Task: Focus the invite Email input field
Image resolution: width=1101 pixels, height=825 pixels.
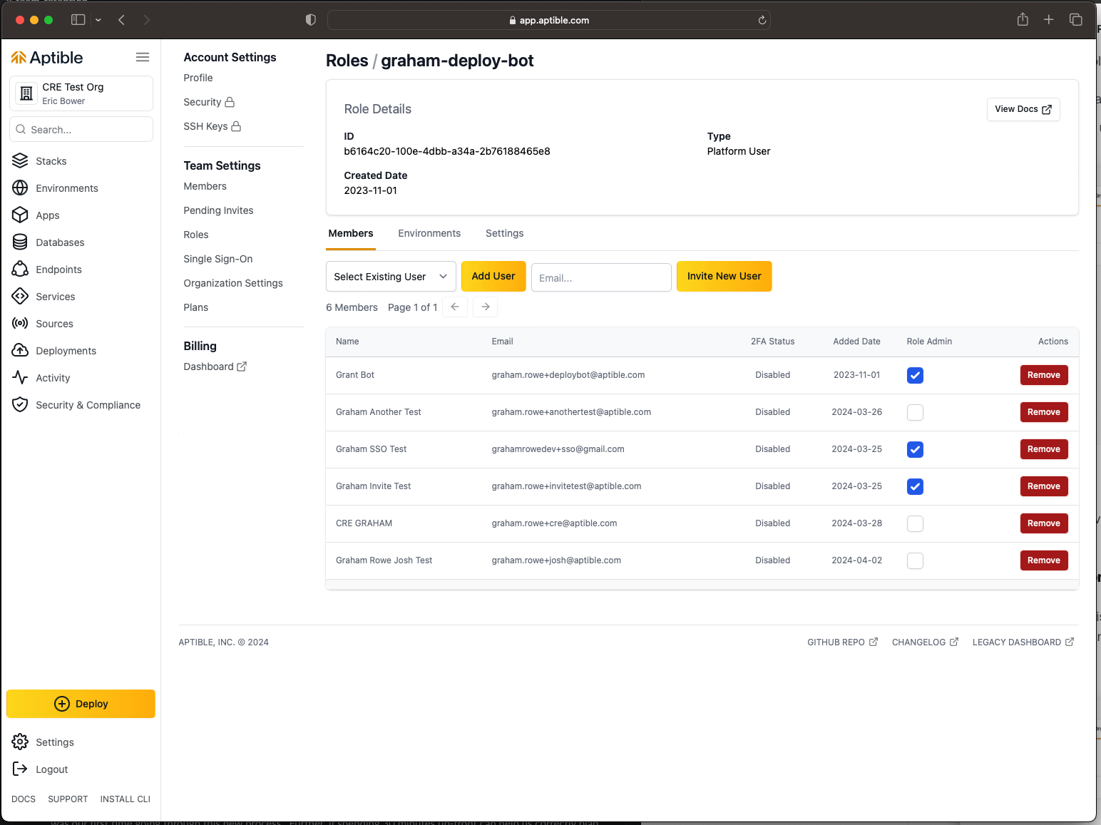Action: 601,277
